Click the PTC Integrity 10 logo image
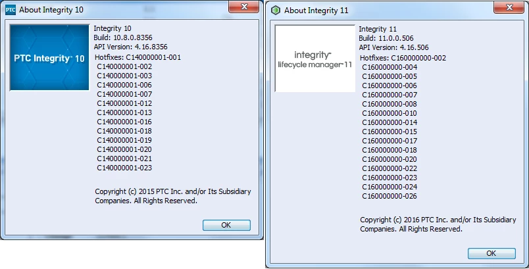Image resolution: width=529 pixels, height=269 pixels. pyautogui.click(x=49, y=57)
